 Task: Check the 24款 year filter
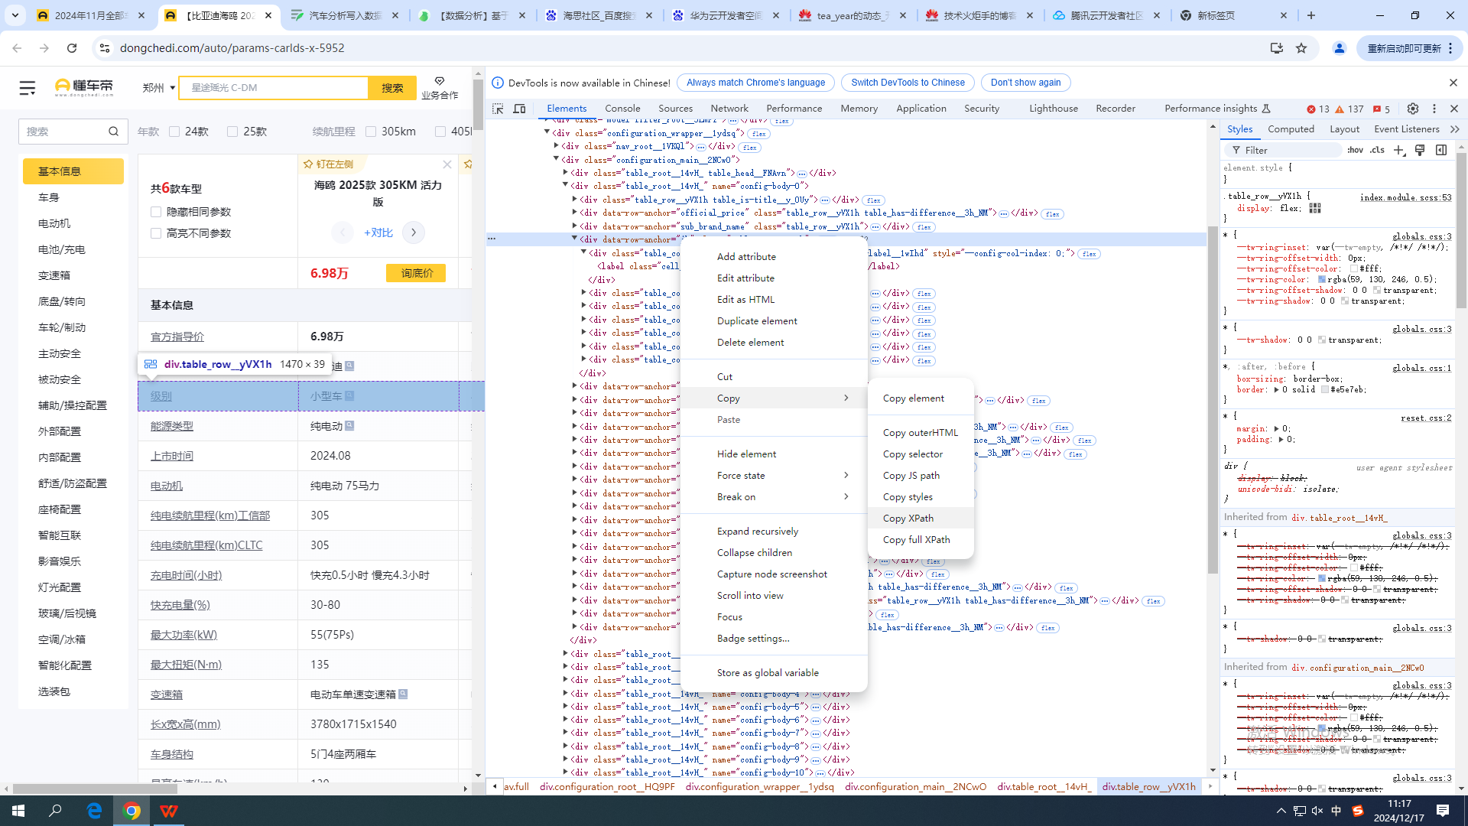pos(174,132)
